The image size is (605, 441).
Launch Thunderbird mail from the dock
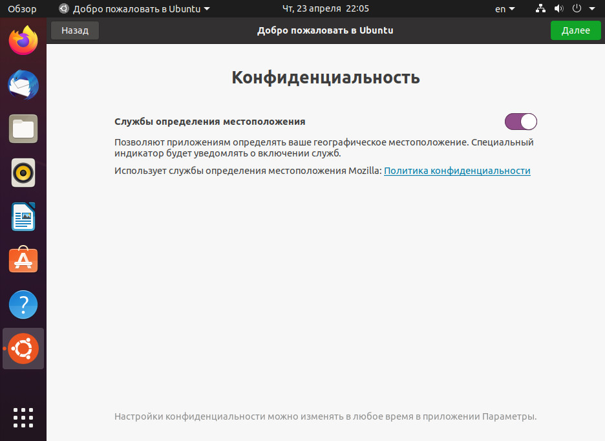pos(23,85)
